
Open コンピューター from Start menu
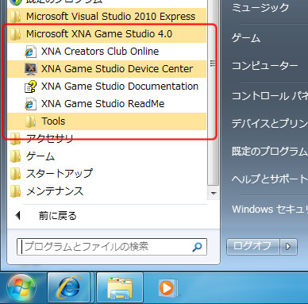click(264, 66)
